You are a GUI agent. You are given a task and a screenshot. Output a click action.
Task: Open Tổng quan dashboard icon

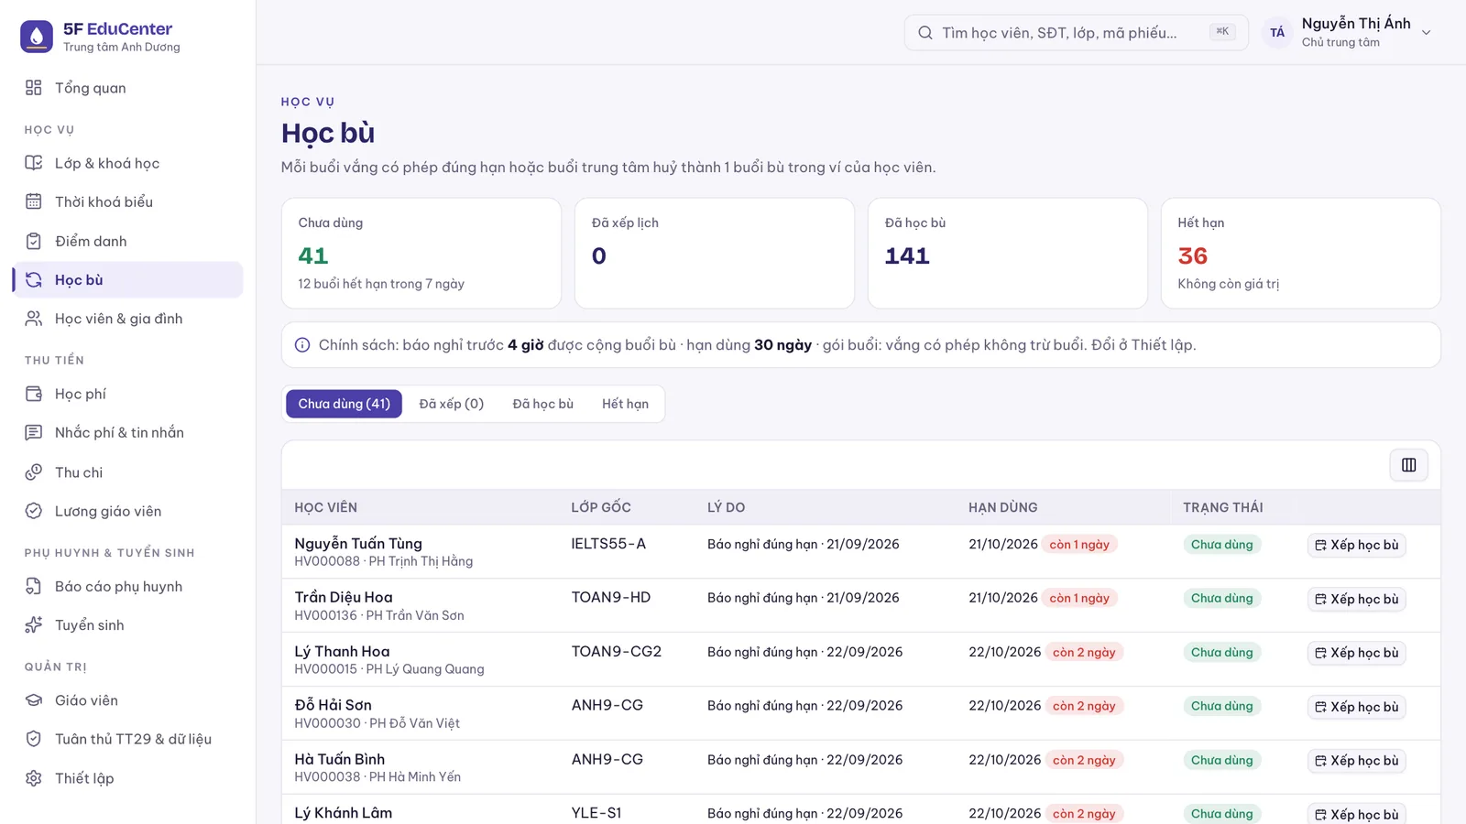34,88
